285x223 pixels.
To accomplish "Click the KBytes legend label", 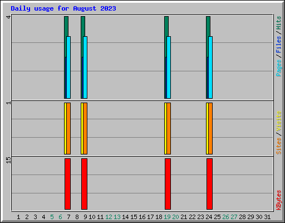I will coord(279,200).
